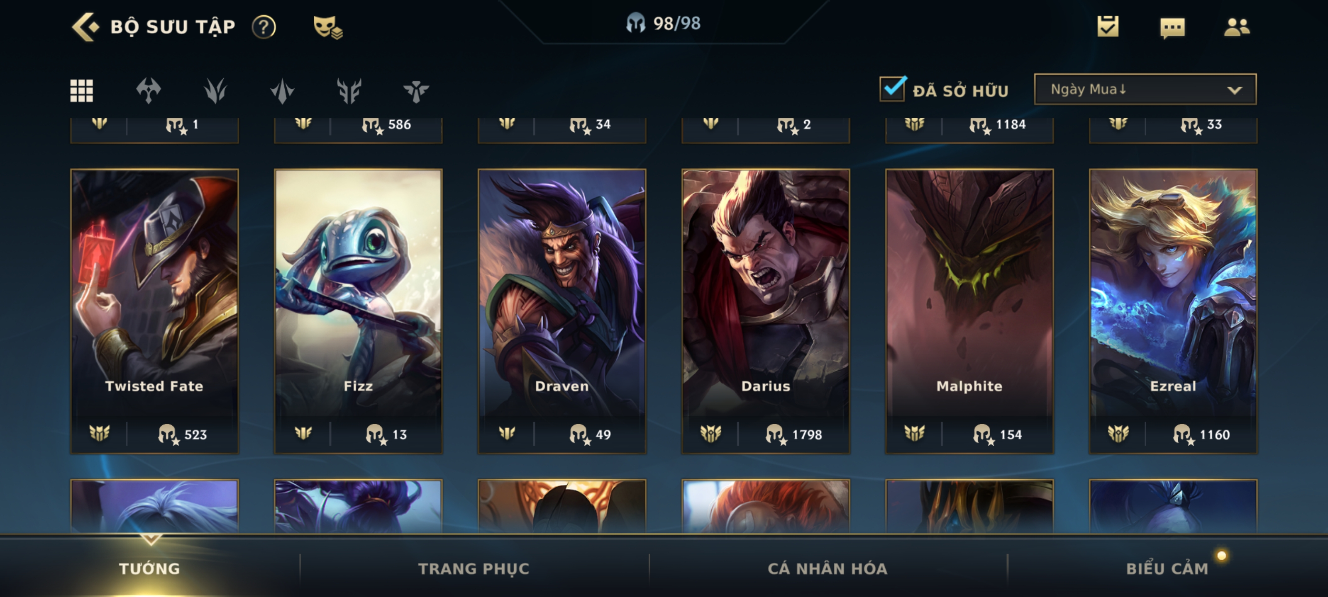Switch to the Cá Nhân Hóa tab
The height and width of the screenshot is (597, 1328).
point(828,568)
